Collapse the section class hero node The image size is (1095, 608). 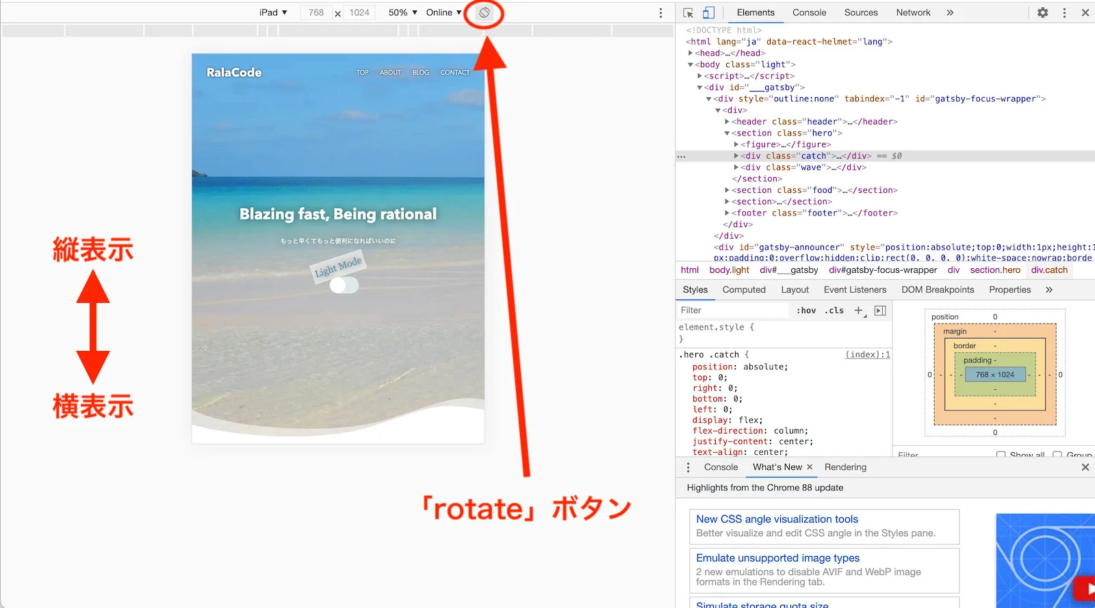pyautogui.click(x=727, y=133)
